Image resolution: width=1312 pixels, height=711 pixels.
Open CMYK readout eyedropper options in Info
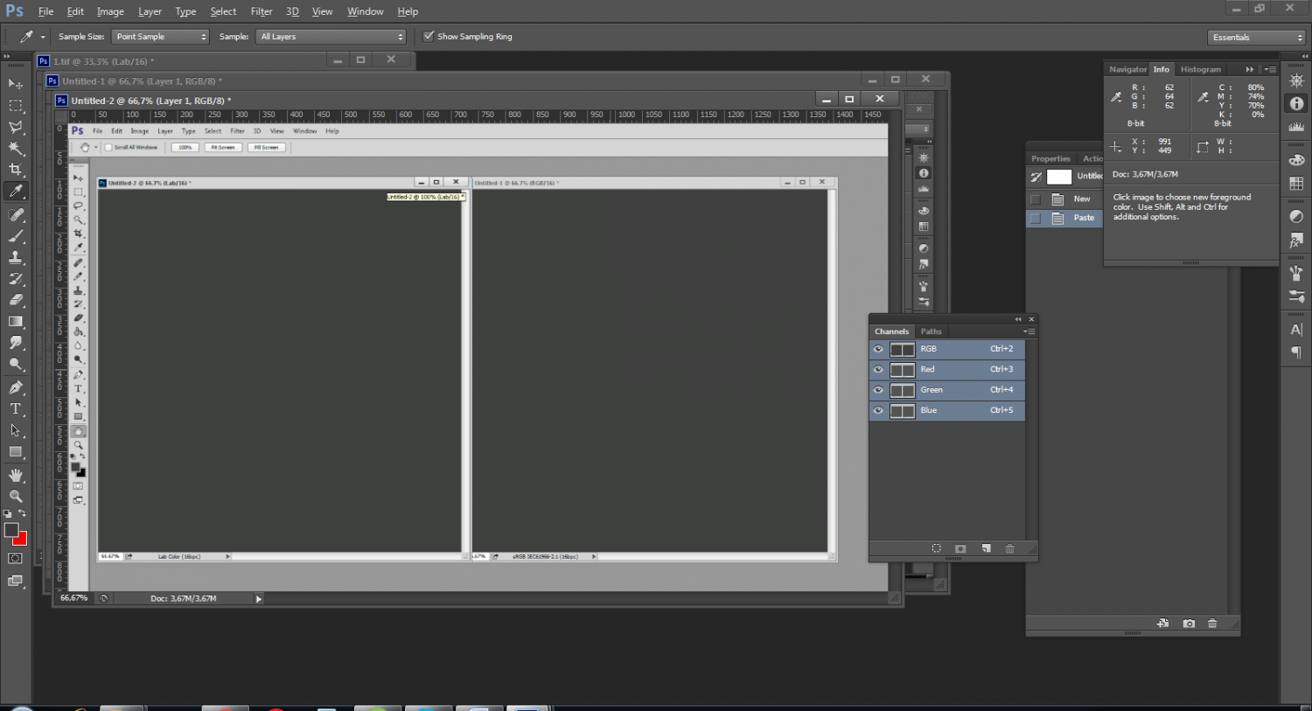pyautogui.click(x=1204, y=97)
